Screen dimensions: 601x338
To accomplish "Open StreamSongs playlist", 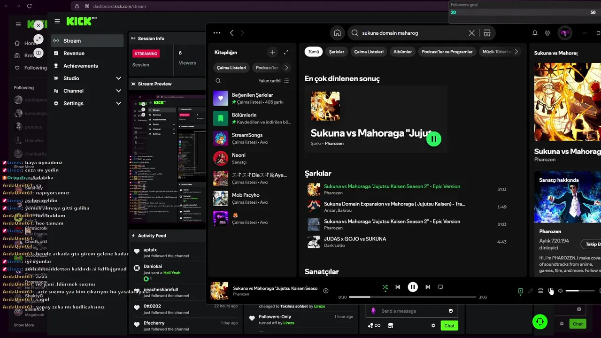I will click(x=252, y=138).
